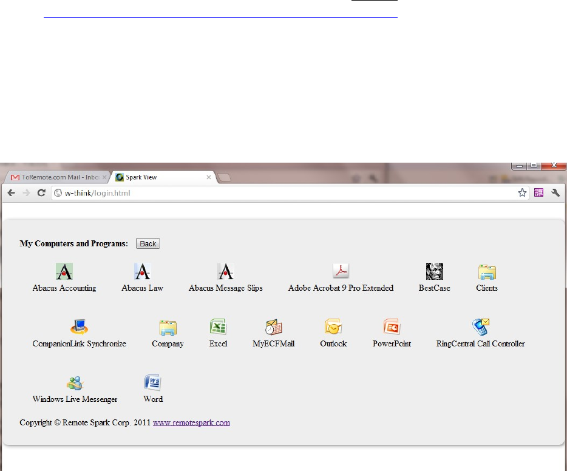Launch the Abacus Accounting icon
The height and width of the screenshot is (471, 567).
pyautogui.click(x=64, y=271)
